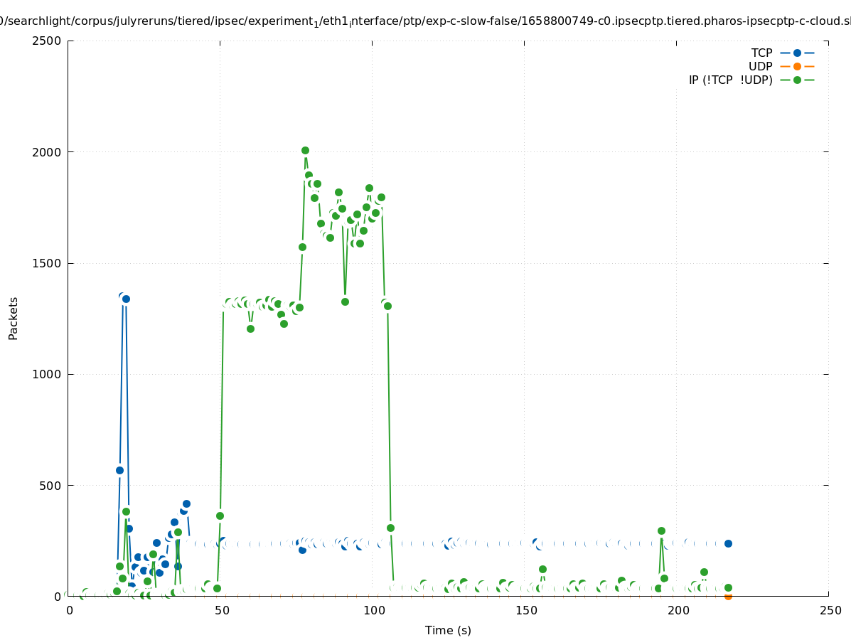Select the TCP legend label
Screen dimensions: 851x640
tap(761, 53)
